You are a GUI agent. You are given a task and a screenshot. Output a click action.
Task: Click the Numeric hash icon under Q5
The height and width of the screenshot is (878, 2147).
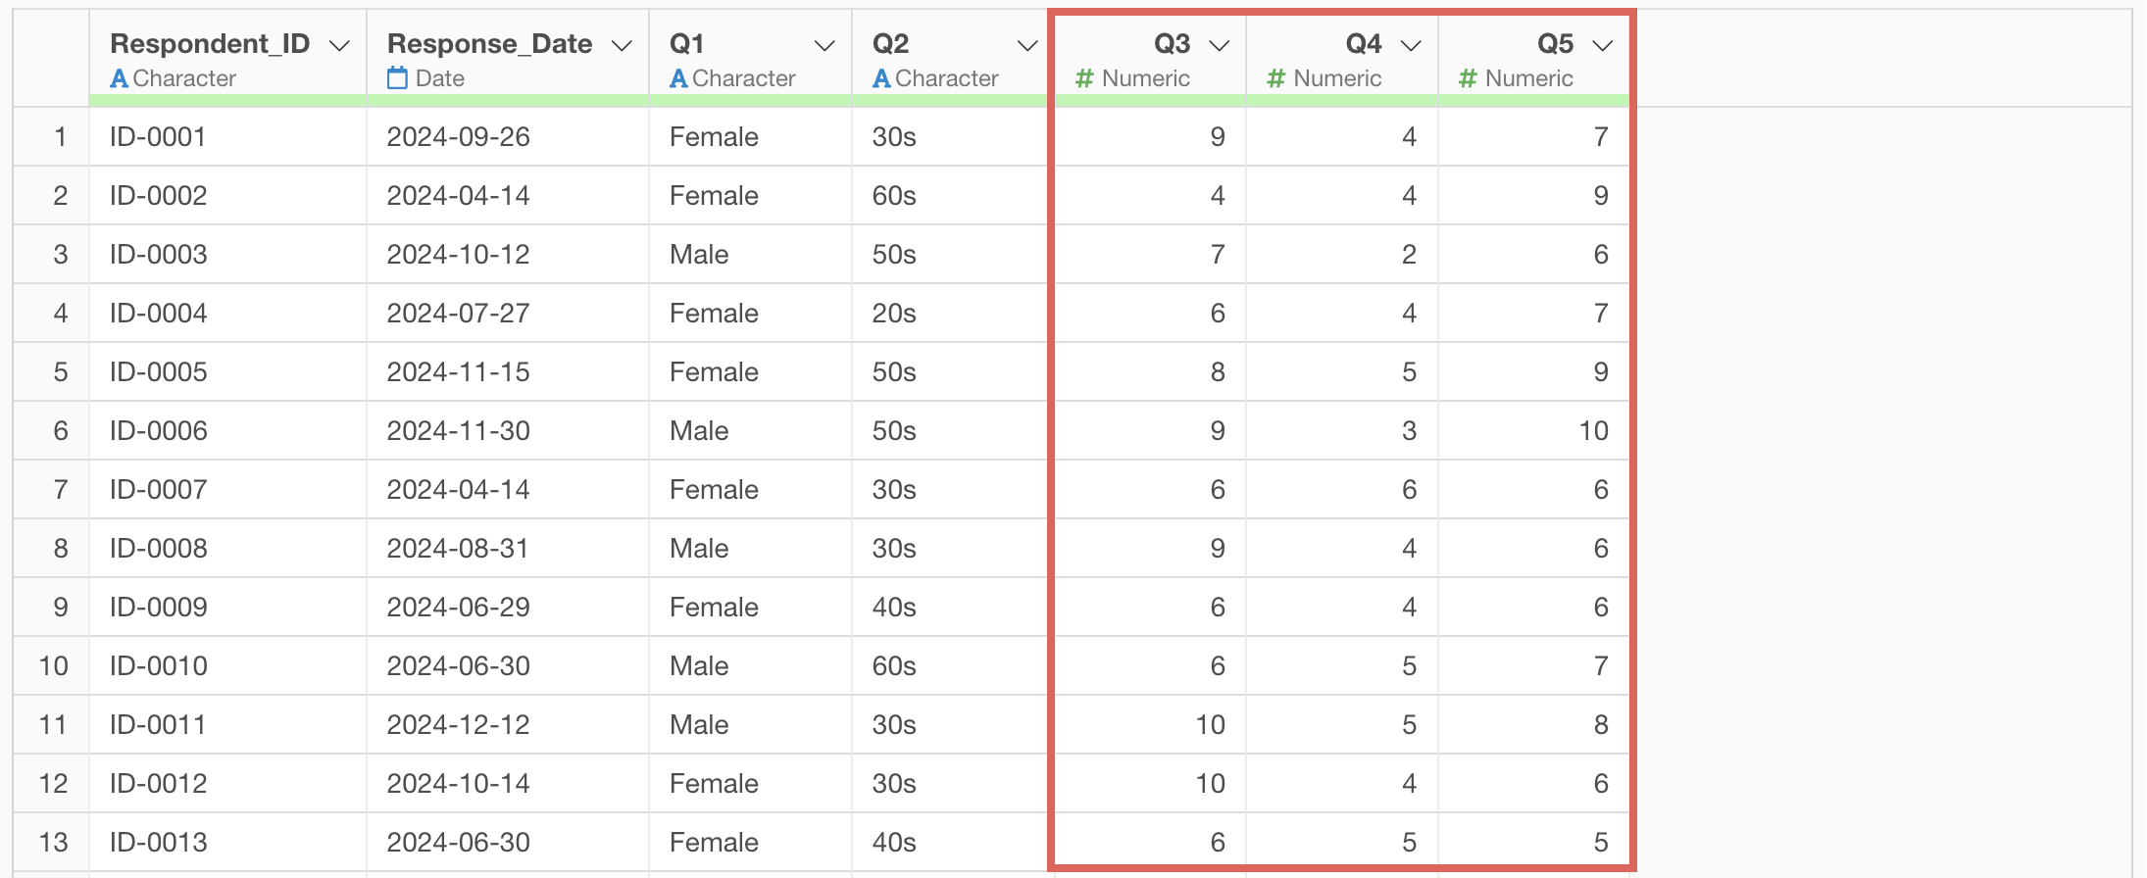click(x=1468, y=78)
